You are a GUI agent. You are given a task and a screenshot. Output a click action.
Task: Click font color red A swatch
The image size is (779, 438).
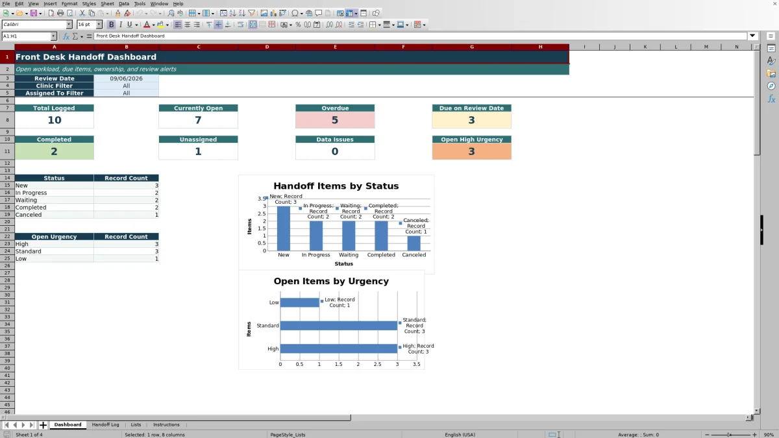click(147, 25)
